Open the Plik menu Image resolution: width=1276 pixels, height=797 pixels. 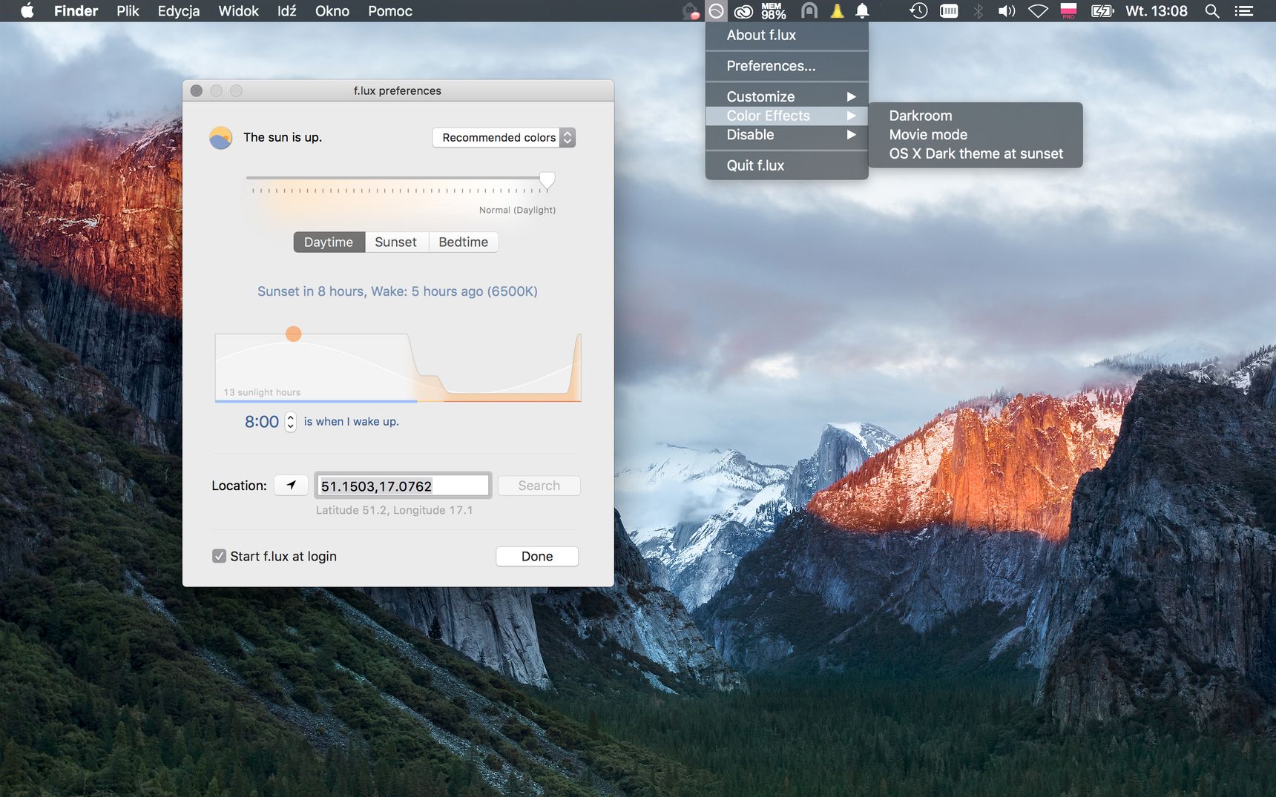tap(128, 11)
